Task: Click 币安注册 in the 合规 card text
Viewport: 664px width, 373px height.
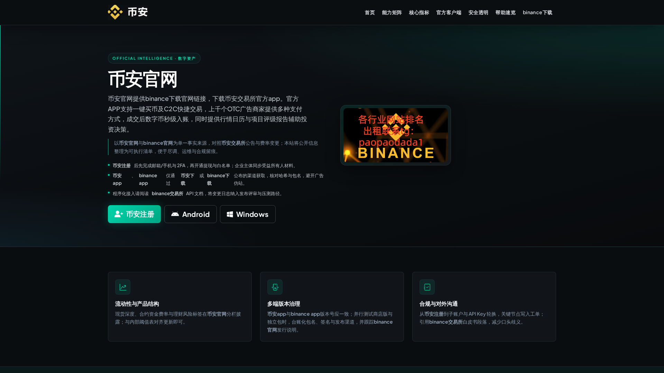Action: pyautogui.click(x=434, y=314)
